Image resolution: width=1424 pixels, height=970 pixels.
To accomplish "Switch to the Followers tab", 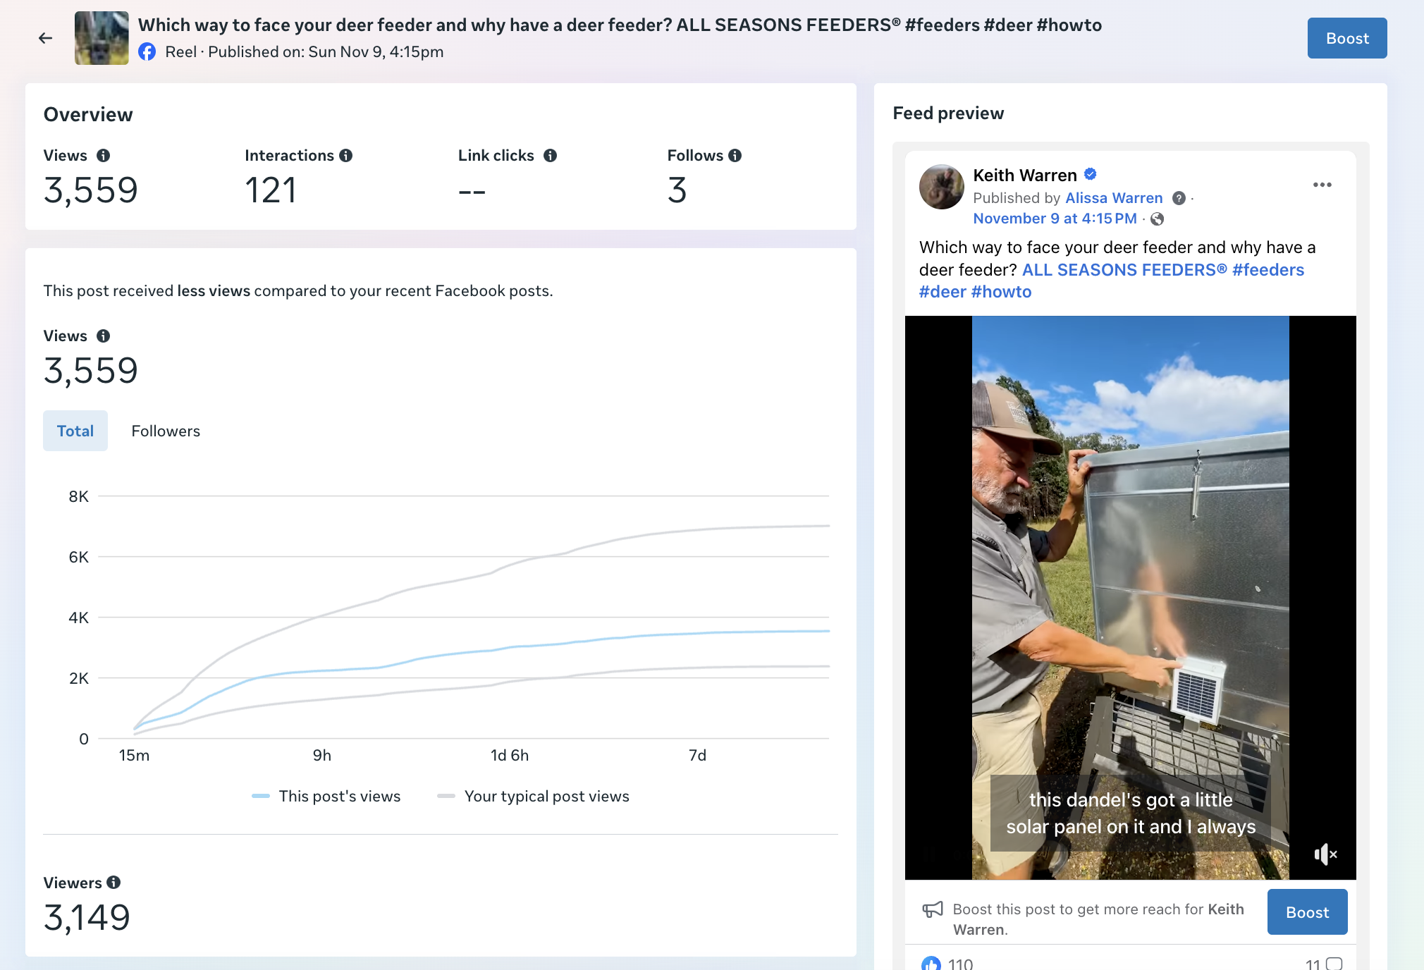I will click(166, 431).
